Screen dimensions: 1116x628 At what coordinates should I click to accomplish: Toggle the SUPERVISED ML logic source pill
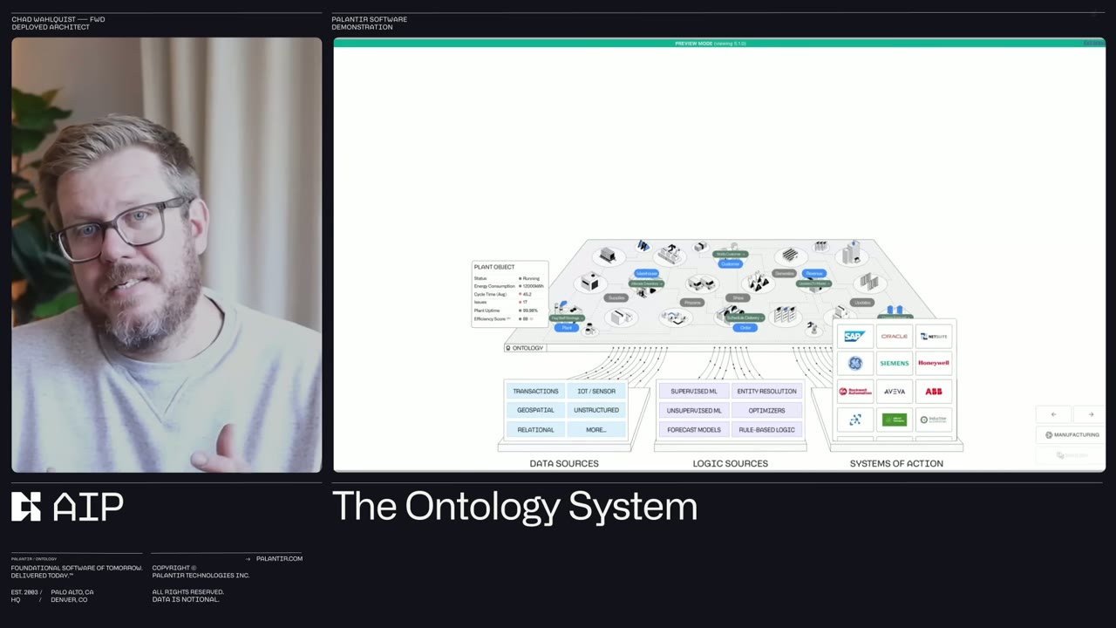click(x=694, y=391)
